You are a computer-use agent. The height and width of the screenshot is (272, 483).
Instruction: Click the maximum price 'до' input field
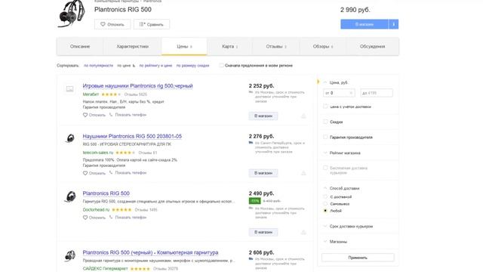(377, 93)
